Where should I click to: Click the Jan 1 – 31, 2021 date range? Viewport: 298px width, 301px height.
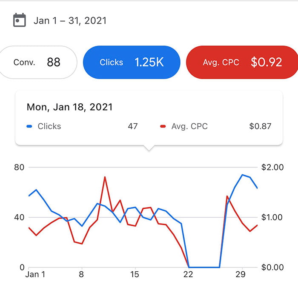(70, 20)
